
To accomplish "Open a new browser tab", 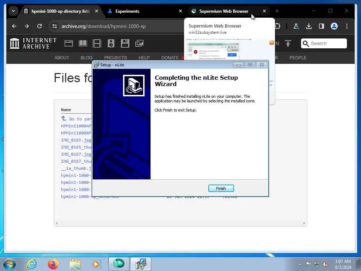I will 277,11.
